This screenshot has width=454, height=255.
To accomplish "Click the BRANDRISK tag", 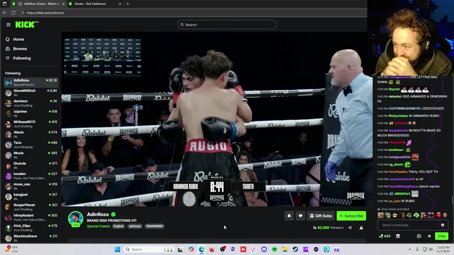I will [154, 226].
